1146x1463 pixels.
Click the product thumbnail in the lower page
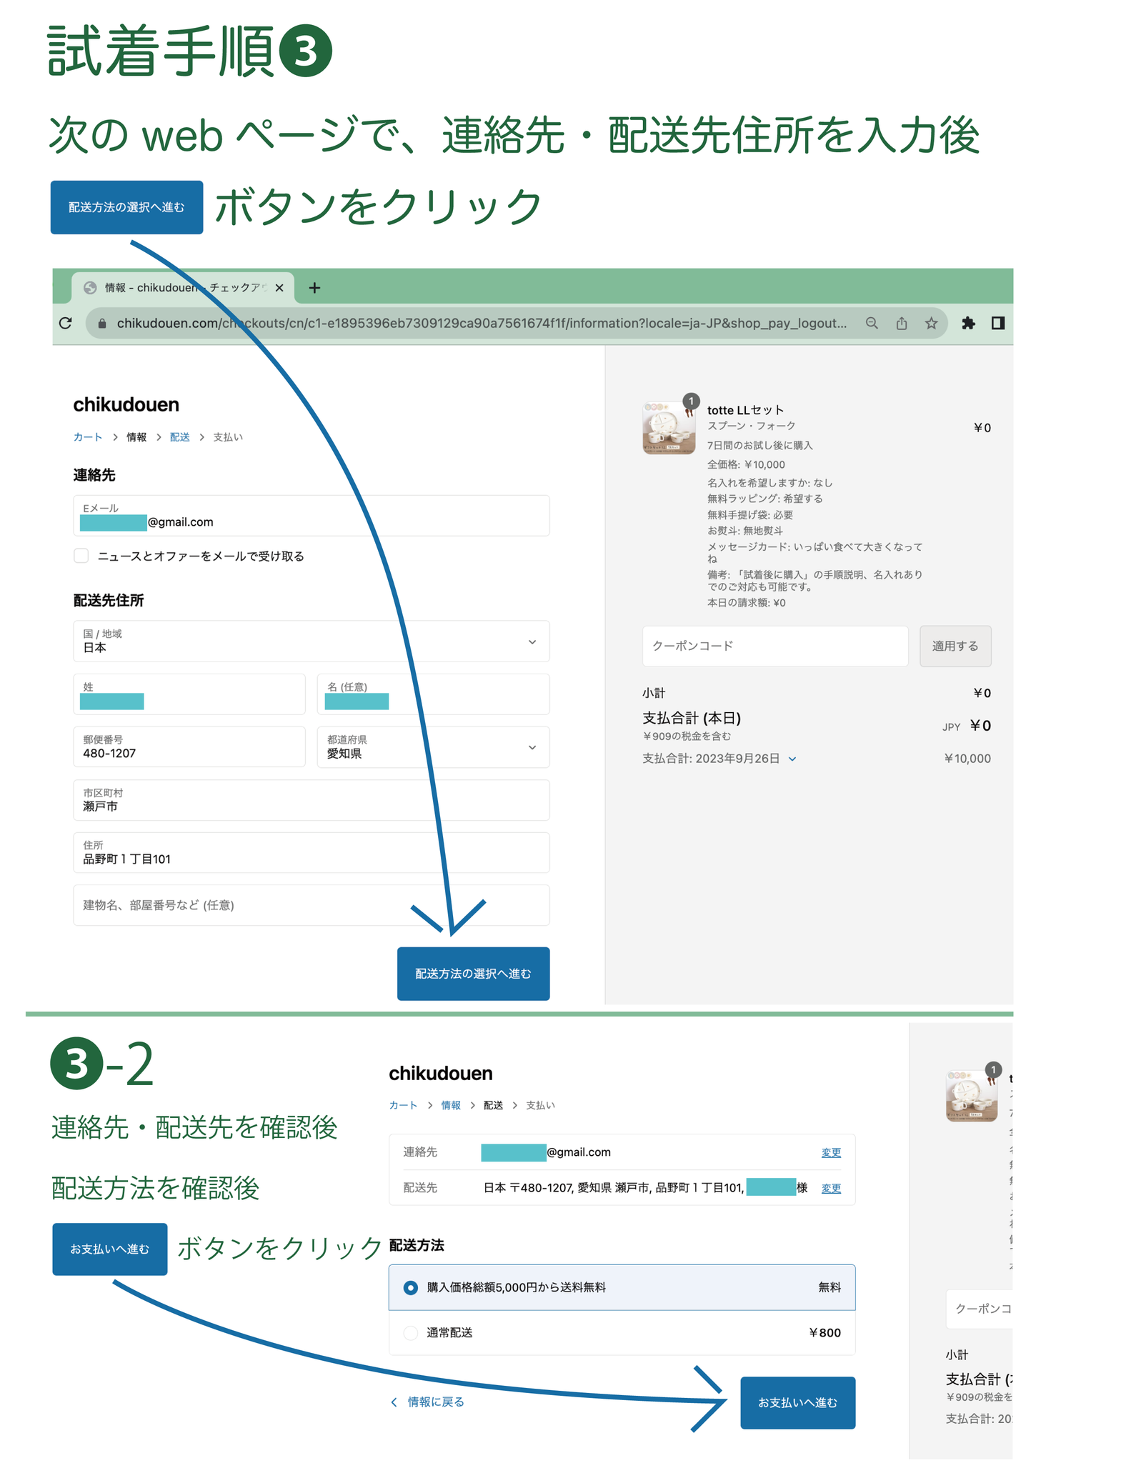(x=972, y=1096)
